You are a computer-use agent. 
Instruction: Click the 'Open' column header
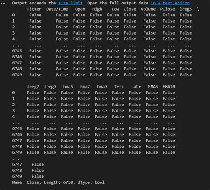point(80,9)
